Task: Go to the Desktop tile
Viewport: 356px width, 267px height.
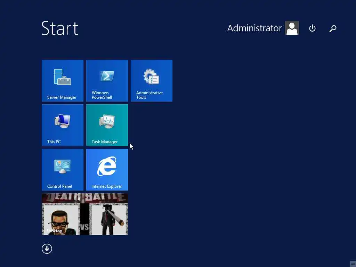Action: coord(85,214)
